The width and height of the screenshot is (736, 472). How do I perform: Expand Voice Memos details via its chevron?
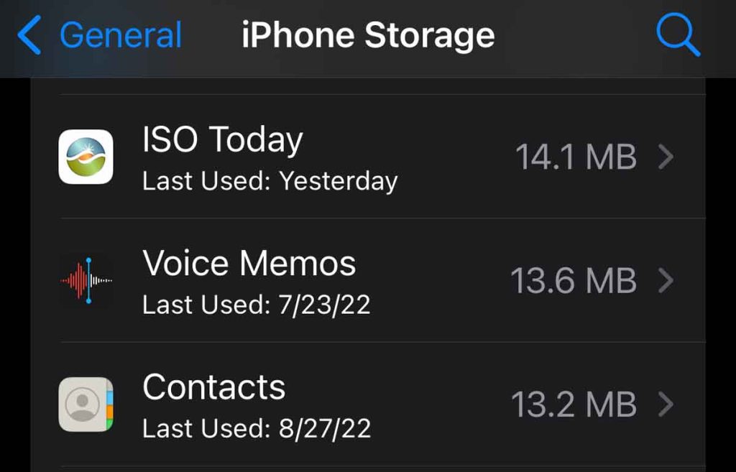point(666,281)
